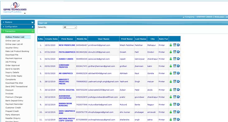Click blue arrow icon for GIRDHARI PRINTER
Image resolution: width=228 pixels, height=122 pixels.
click(178, 66)
